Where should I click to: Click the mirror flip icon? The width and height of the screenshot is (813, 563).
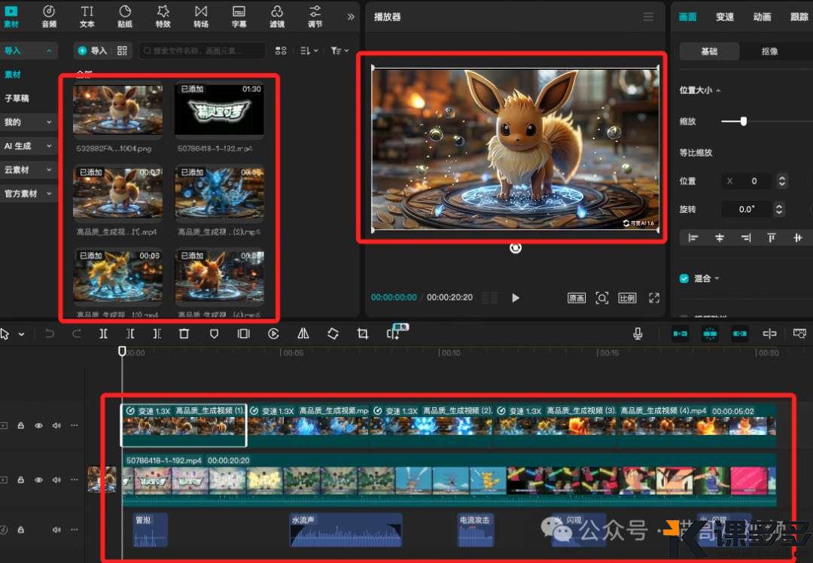tap(303, 334)
